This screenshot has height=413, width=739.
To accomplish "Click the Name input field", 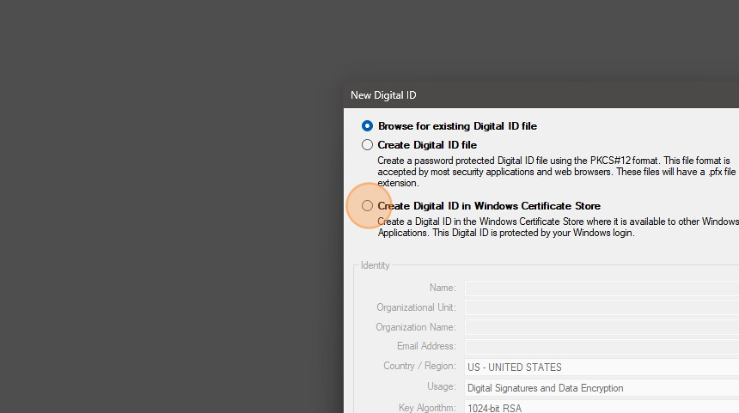I will click(602, 288).
